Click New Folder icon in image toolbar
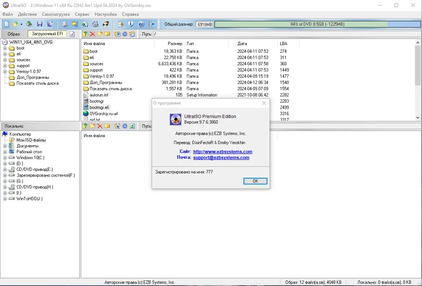 click(100, 34)
